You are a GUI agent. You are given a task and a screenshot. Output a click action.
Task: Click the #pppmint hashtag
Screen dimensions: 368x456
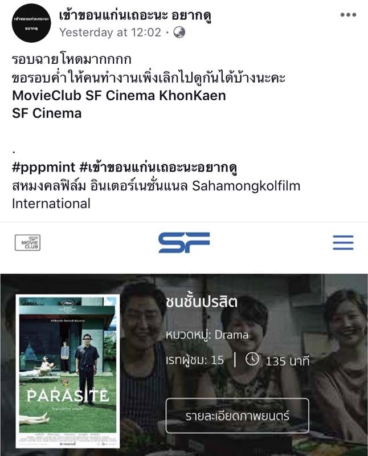pyautogui.click(x=44, y=168)
